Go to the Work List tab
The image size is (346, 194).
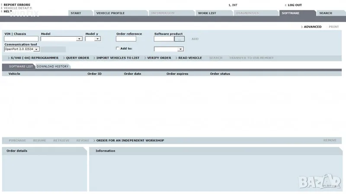click(x=207, y=13)
